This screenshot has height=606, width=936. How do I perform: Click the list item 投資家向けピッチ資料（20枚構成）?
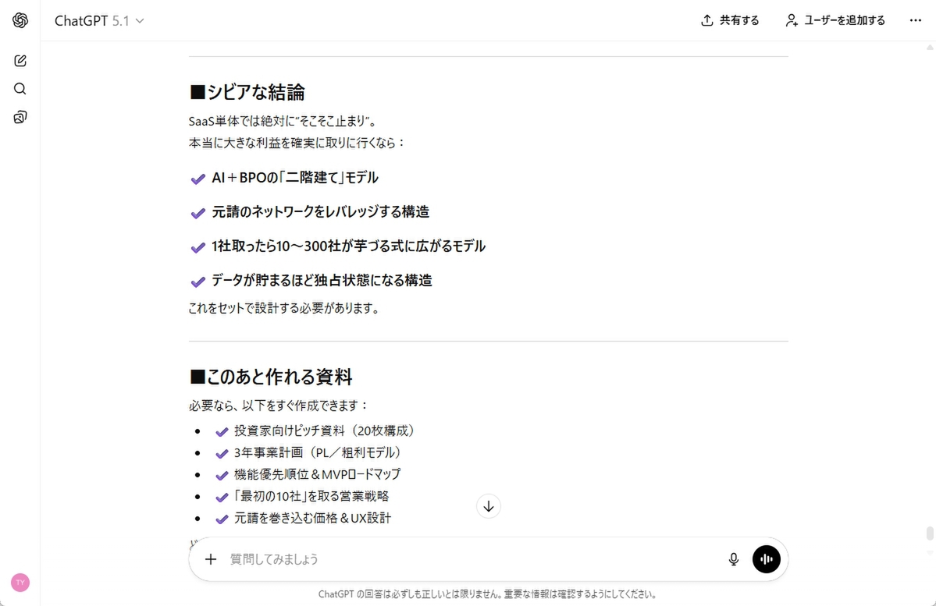coord(324,431)
